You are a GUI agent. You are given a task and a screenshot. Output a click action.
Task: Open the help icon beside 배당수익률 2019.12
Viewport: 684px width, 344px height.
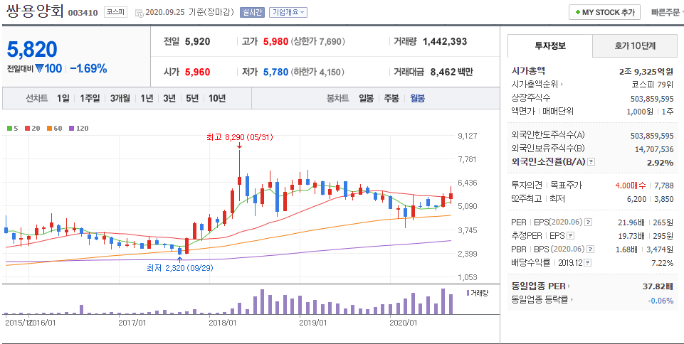588,263
